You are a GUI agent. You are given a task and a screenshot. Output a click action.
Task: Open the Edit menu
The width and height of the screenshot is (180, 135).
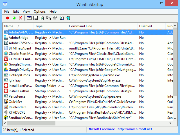pyautogui.click(x=16, y=12)
